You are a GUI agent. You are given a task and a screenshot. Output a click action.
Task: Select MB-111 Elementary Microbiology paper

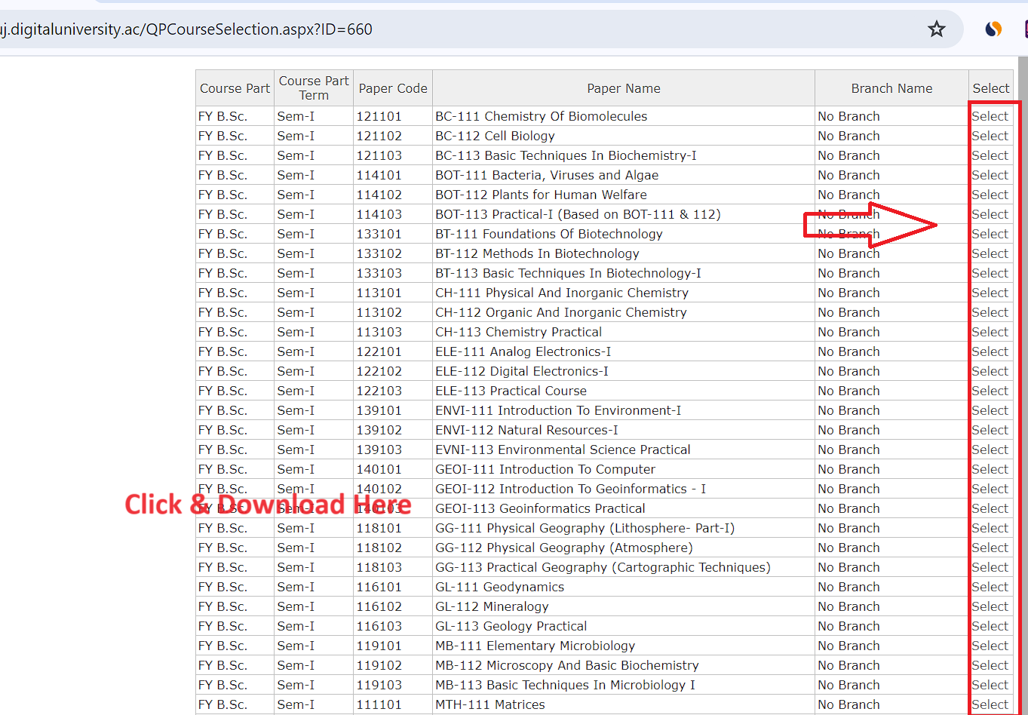990,646
